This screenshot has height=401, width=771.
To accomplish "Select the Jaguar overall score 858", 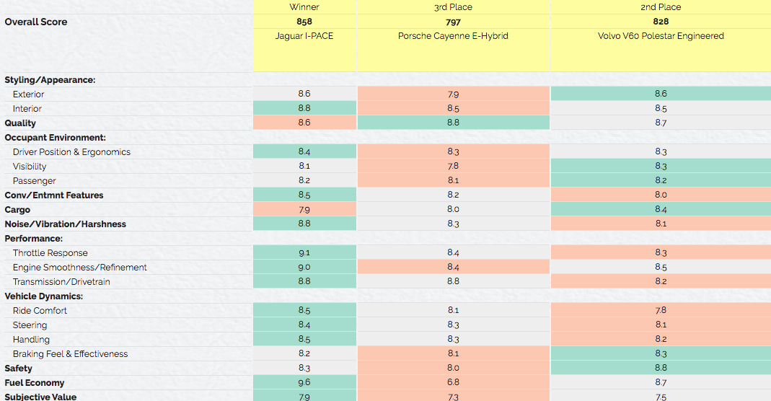I will [304, 22].
